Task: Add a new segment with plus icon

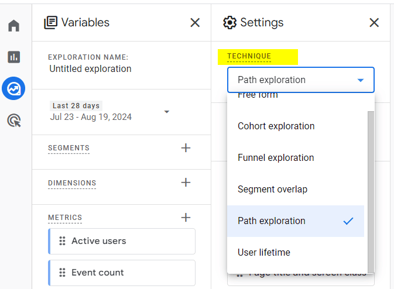Action: 186,148
